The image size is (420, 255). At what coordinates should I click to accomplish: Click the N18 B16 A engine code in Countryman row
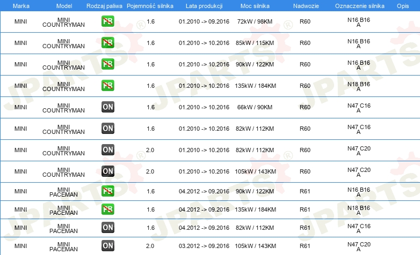(x=359, y=86)
